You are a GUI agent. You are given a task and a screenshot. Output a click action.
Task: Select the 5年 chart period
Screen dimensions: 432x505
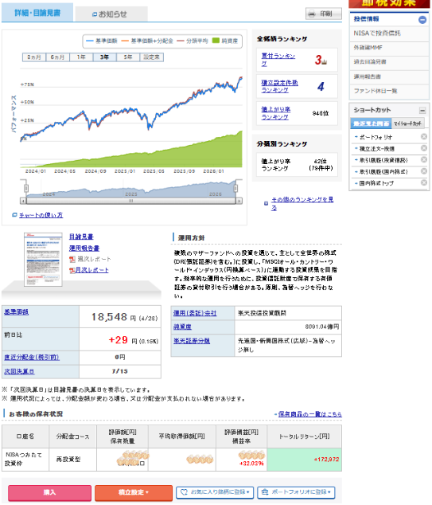click(x=128, y=57)
